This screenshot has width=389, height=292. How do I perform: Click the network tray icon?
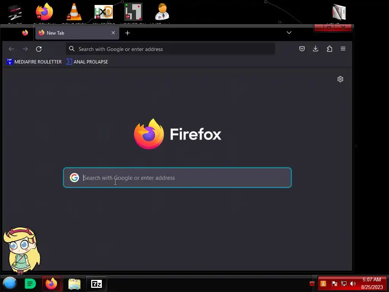tap(343, 284)
